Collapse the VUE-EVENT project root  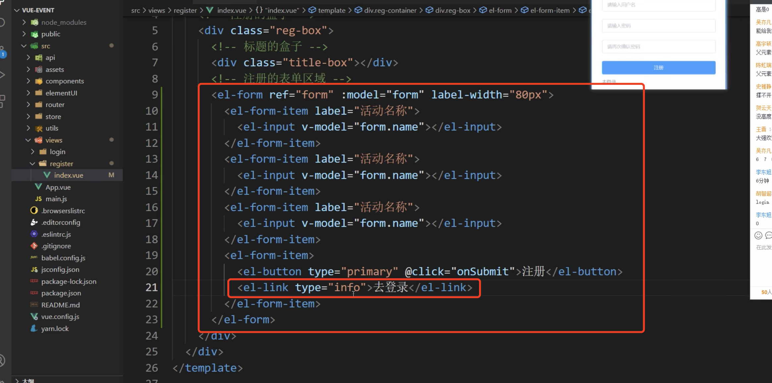click(x=17, y=10)
